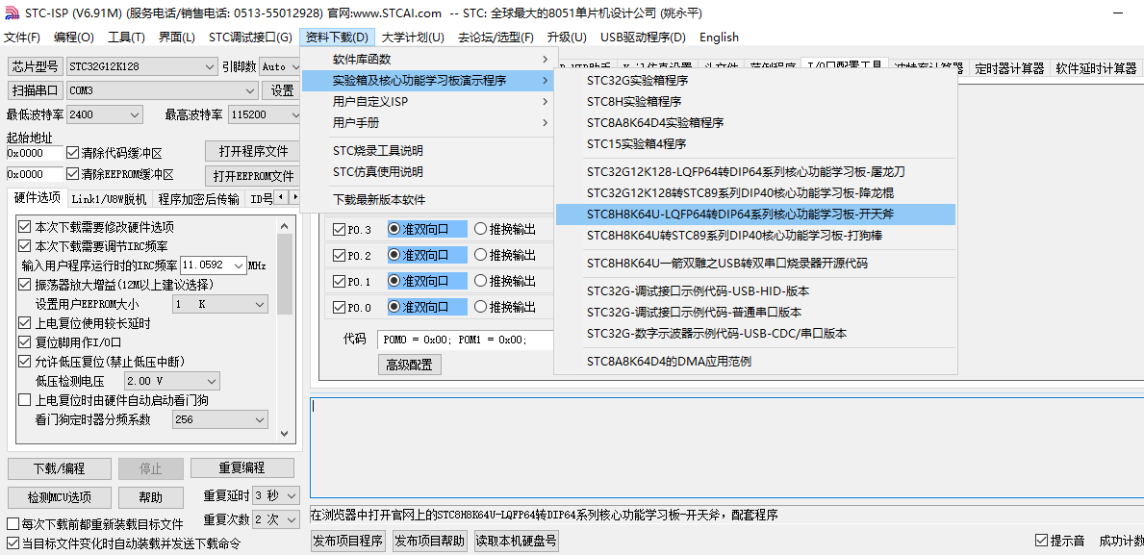Click the STC-ISP app icon in title bar
This screenshot has height=555, width=1144.
click(12, 13)
